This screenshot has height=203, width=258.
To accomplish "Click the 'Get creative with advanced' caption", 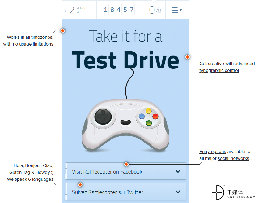I will point(227,64).
